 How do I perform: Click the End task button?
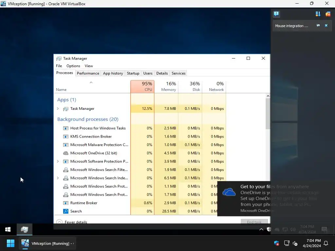pos(254,222)
